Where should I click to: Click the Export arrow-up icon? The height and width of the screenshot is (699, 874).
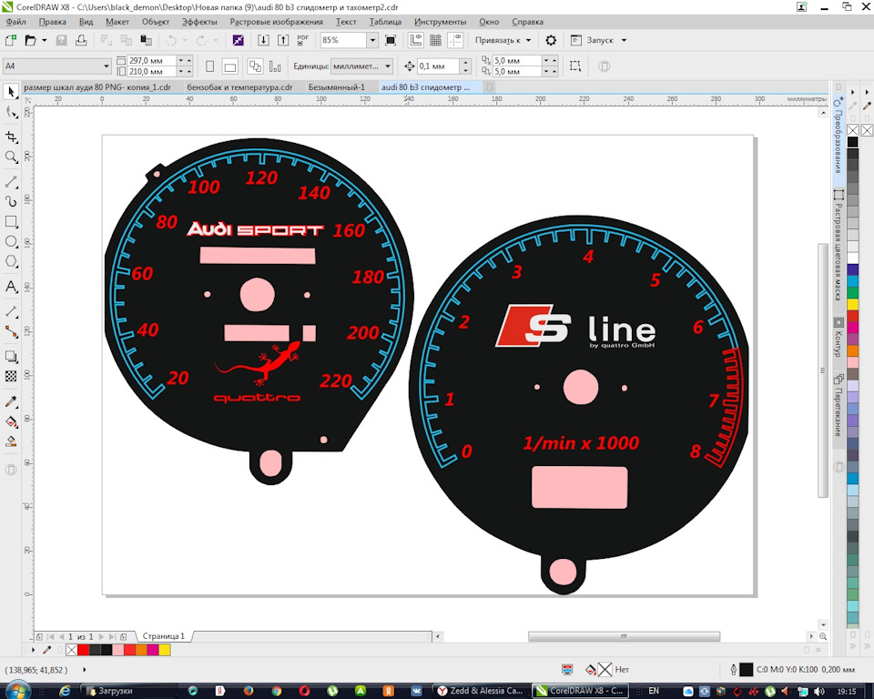point(283,40)
